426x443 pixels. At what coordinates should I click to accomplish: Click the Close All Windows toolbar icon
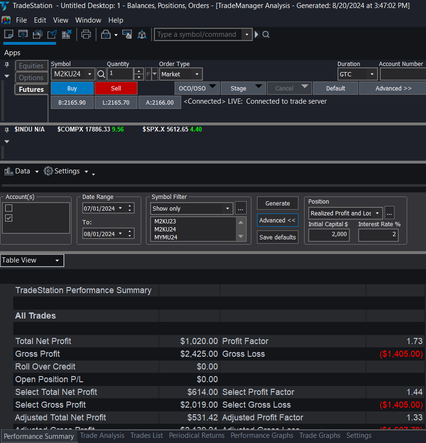[x=66, y=34]
